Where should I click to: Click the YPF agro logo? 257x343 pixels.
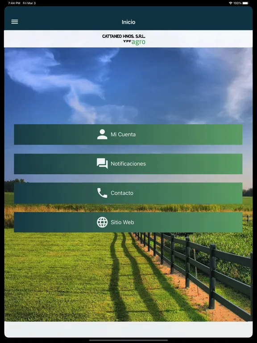[134, 42]
